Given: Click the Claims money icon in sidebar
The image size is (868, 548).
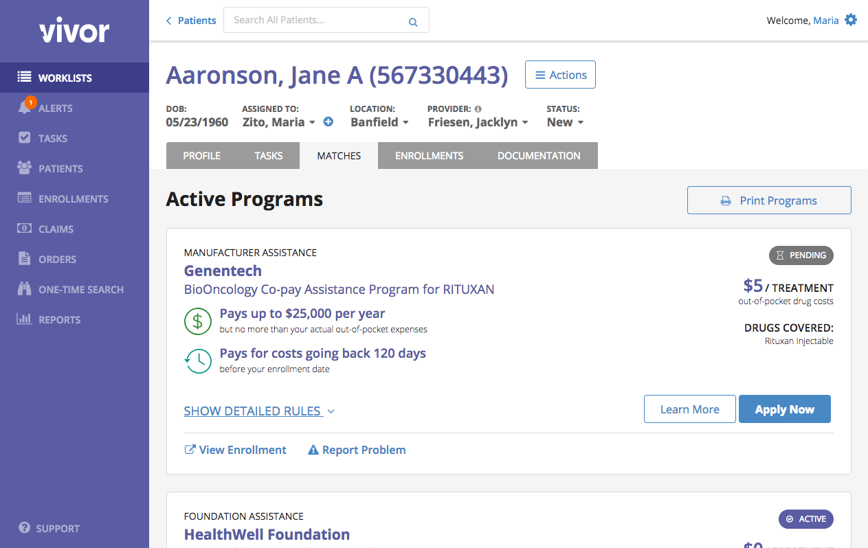Looking at the screenshot, I should 24,228.
